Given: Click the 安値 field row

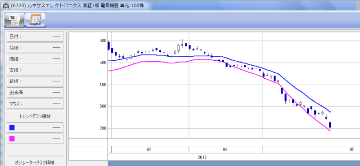Looking at the screenshot, I should coord(35,70).
